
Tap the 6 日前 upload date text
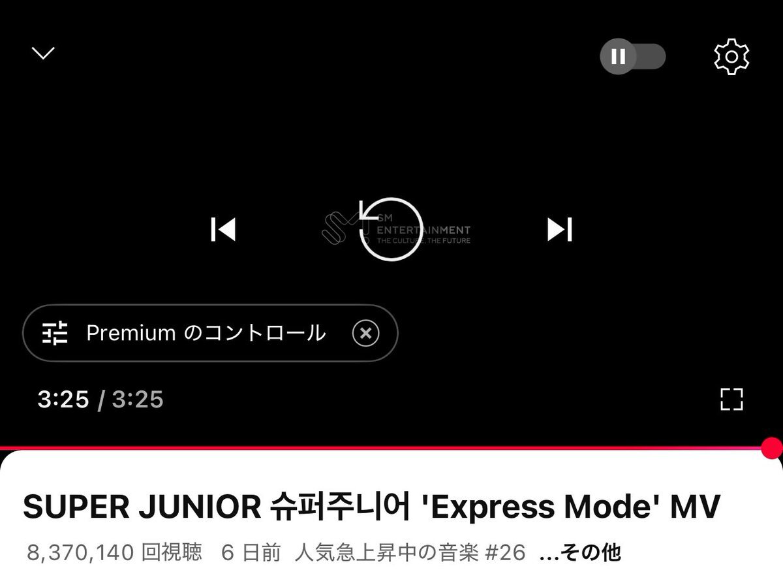tap(251, 553)
